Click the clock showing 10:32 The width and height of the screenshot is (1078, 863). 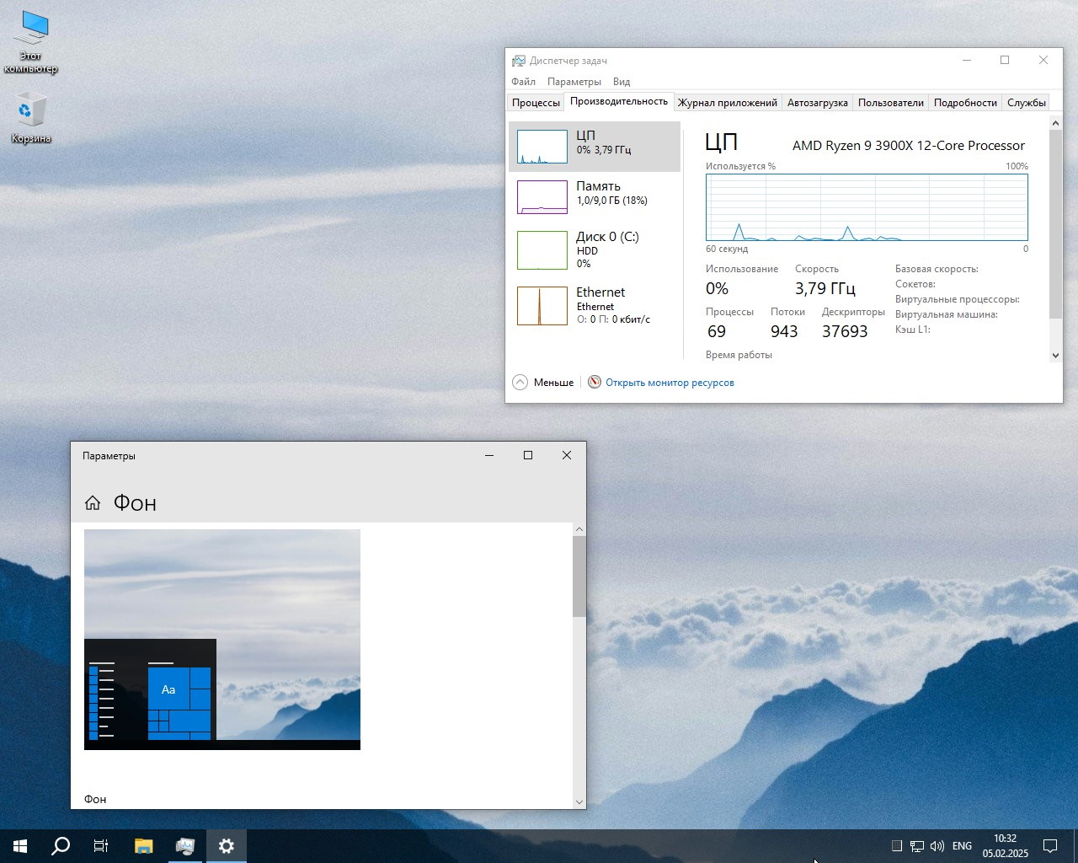click(x=1005, y=839)
